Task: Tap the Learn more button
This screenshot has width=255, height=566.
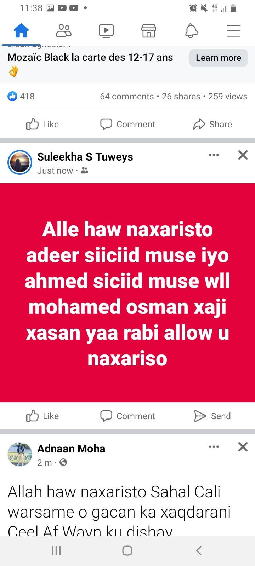Action: (x=219, y=58)
